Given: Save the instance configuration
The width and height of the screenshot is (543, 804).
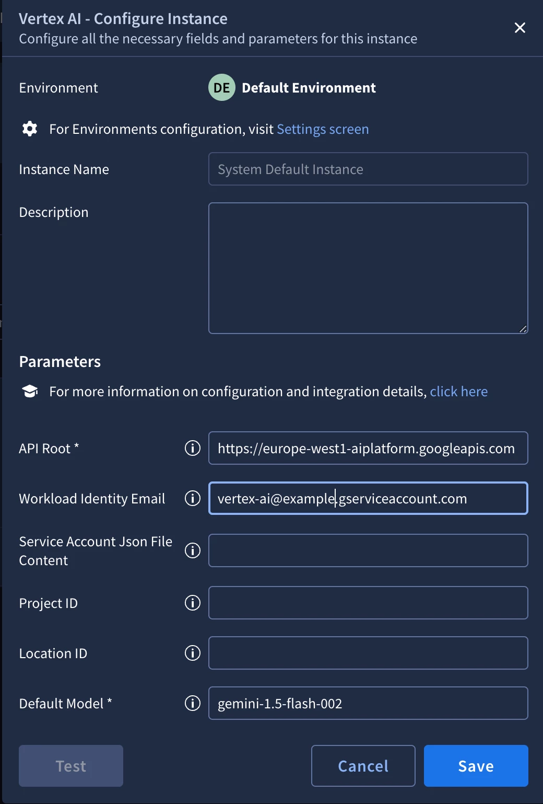Looking at the screenshot, I should pyautogui.click(x=476, y=766).
